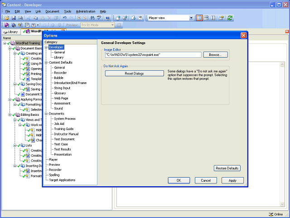Open arrow next to question document icon
Viewport: 290px width, 218px height.
pyautogui.click(x=38, y=25)
